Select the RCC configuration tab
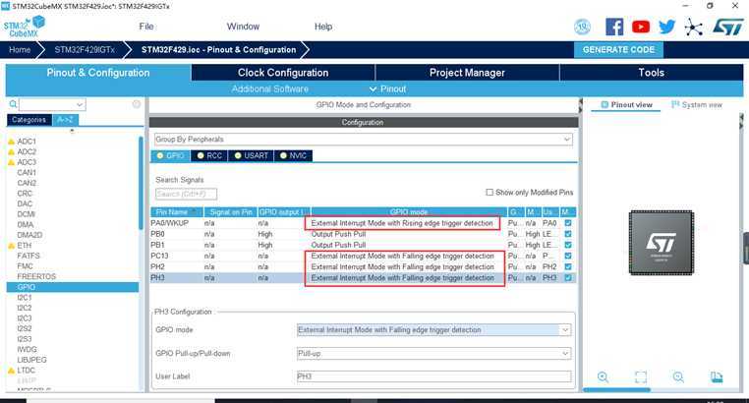 [x=209, y=155]
